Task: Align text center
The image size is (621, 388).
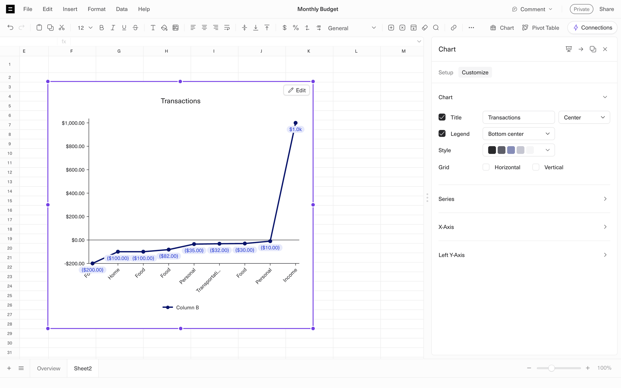Action: click(x=204, y=28)
